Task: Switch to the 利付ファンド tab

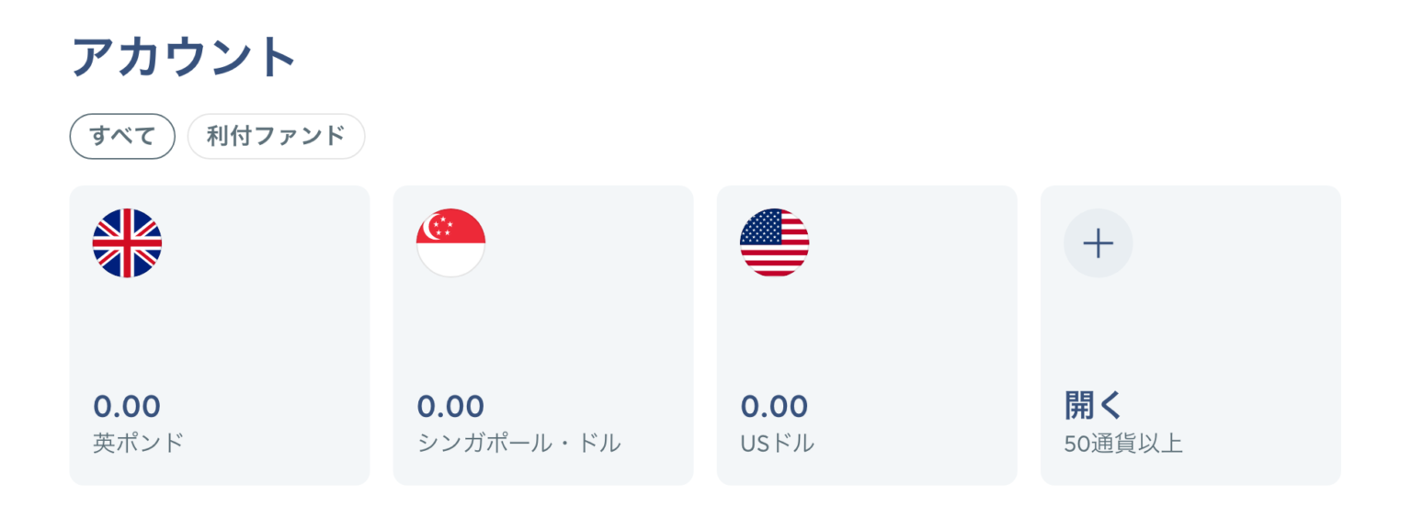Action: [276, 137]
